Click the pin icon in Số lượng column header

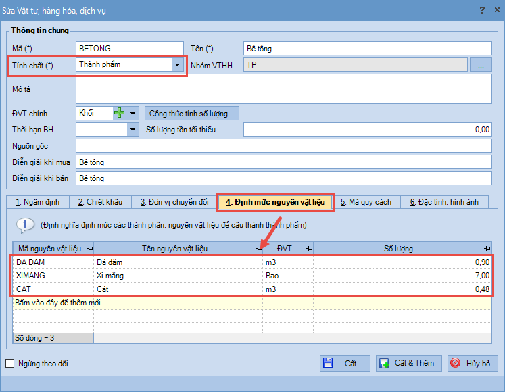tap(487, 248)
